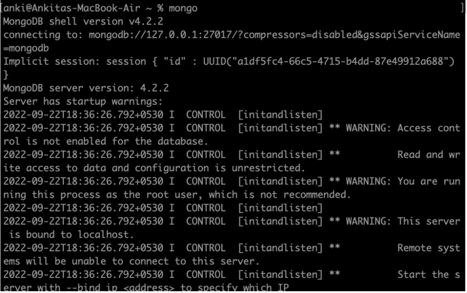Click the closing brace under Implicit session

pyautogui.click(x=6, y=75)
